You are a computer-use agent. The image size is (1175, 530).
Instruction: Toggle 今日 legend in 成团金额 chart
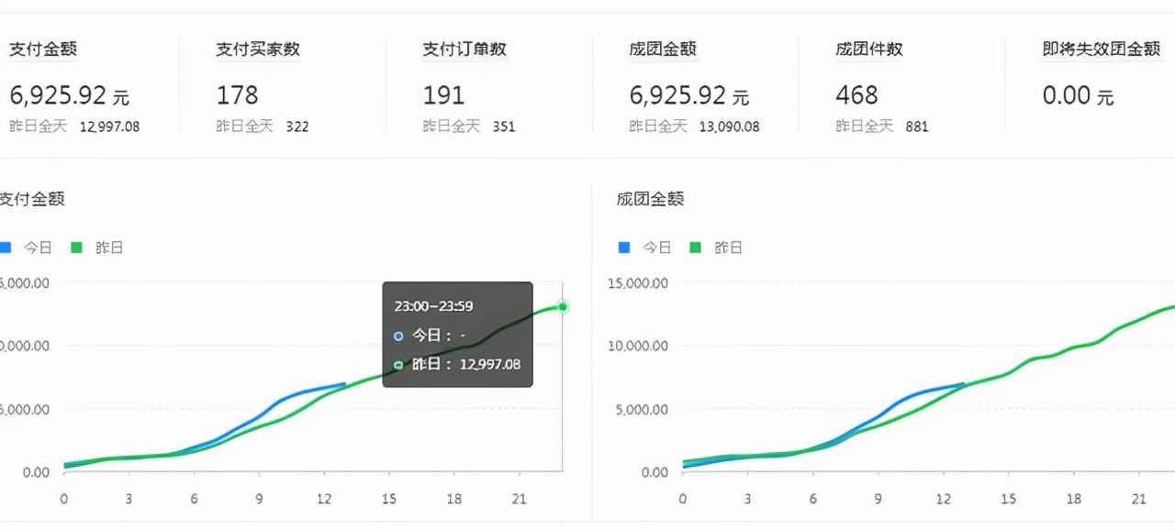(x=645, y=248)
